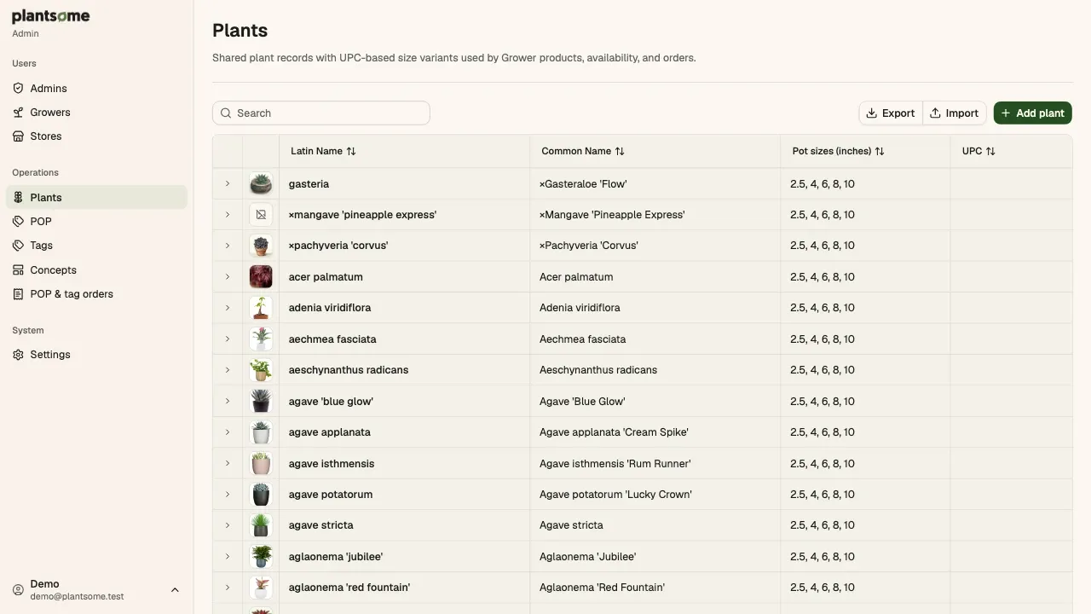Click the demo@plantsome.test email text
The width and height of the screenshot is (1091, 614).
78,597
